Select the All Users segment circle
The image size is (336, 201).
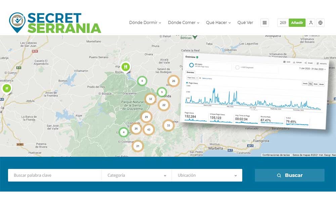192,65
